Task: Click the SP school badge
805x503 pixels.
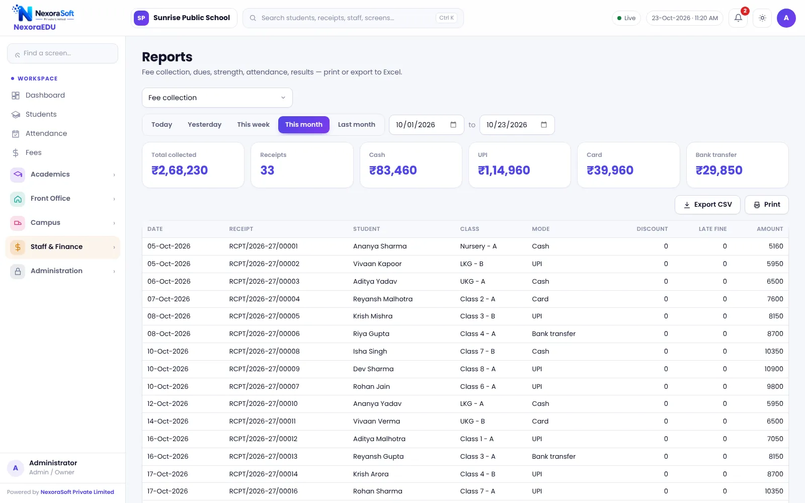Action: click(141, 18)
